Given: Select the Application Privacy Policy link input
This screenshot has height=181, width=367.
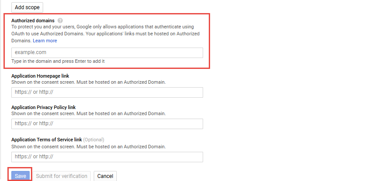Looking at the screenshot, I should [107, 124].
